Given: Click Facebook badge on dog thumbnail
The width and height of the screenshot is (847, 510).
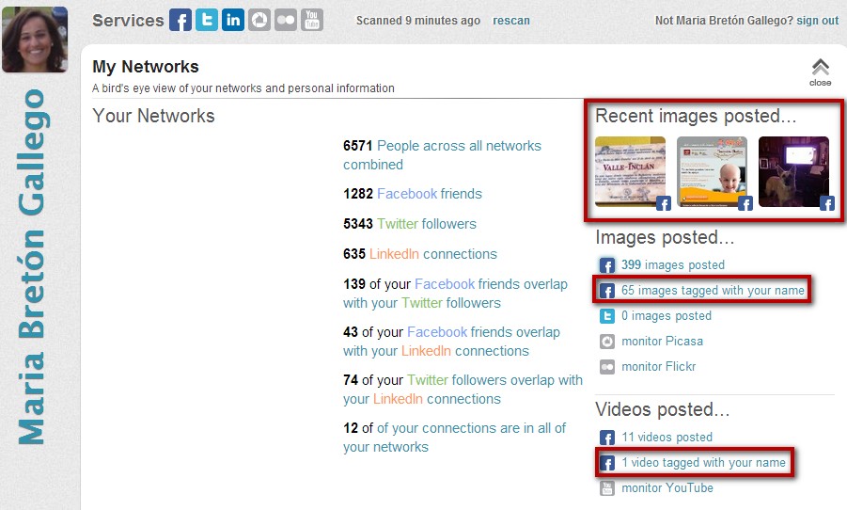Looking at the screenshot, I should (x=827, y=203).
